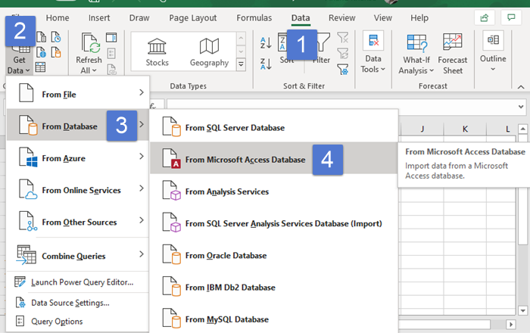Switch to the Home ribbon tab
The image size is (530, 333).
[58, 18]
